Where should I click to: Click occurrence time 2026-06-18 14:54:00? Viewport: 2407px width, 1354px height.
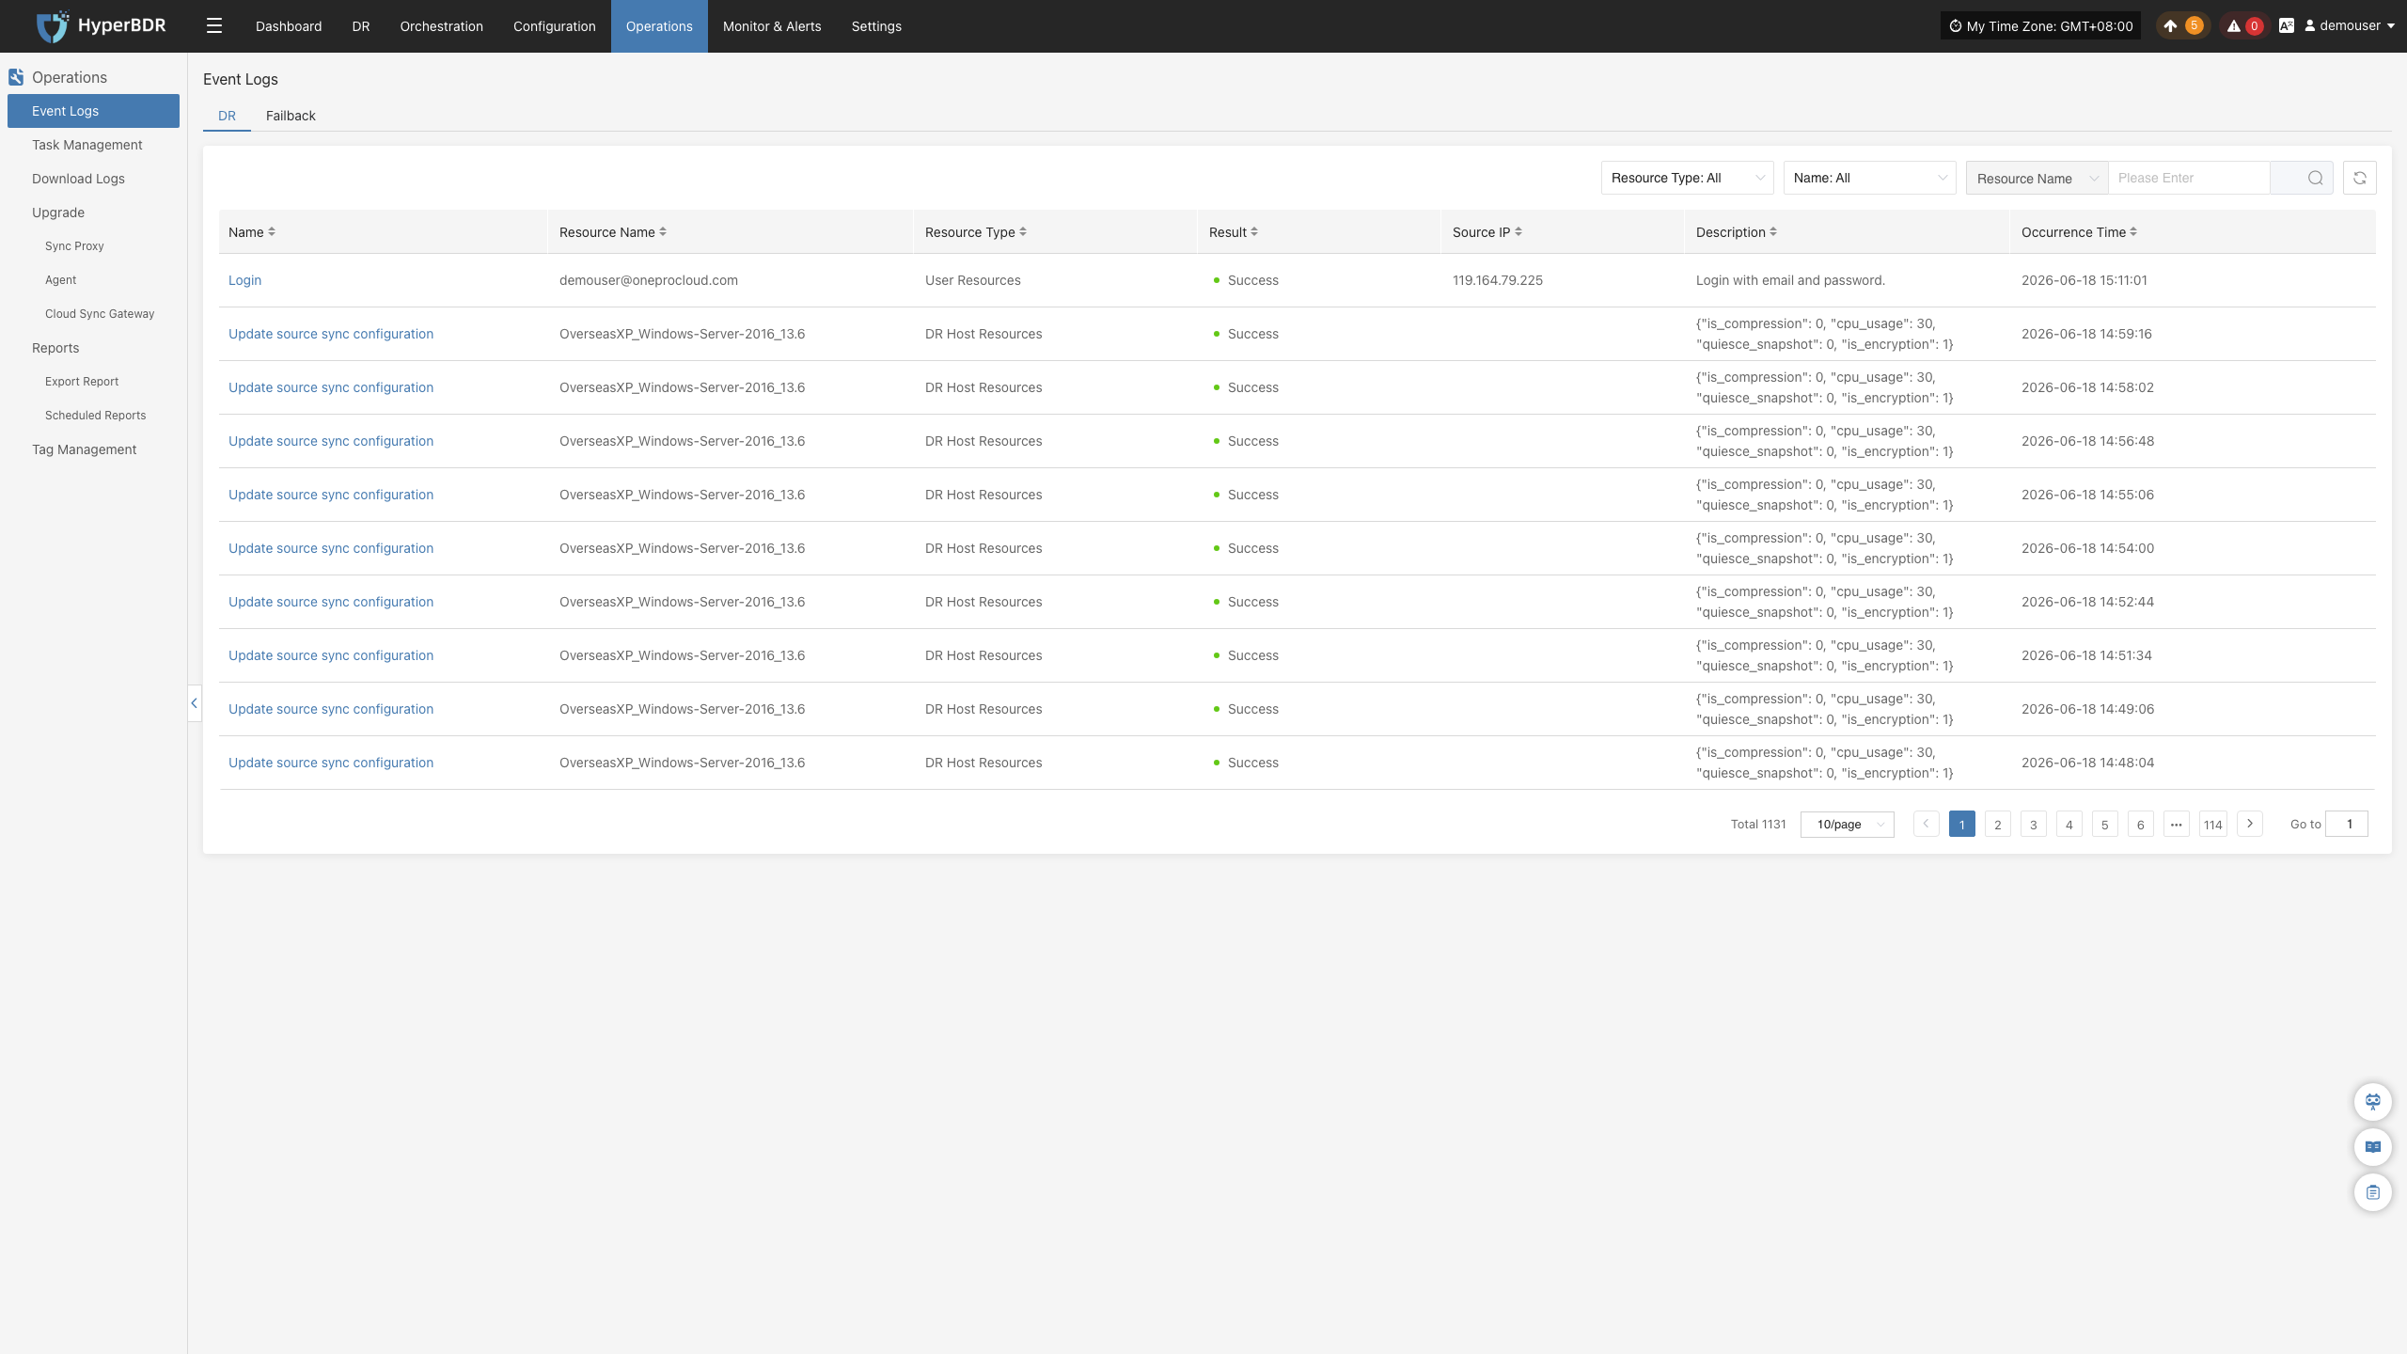(x=2087, y=548)
